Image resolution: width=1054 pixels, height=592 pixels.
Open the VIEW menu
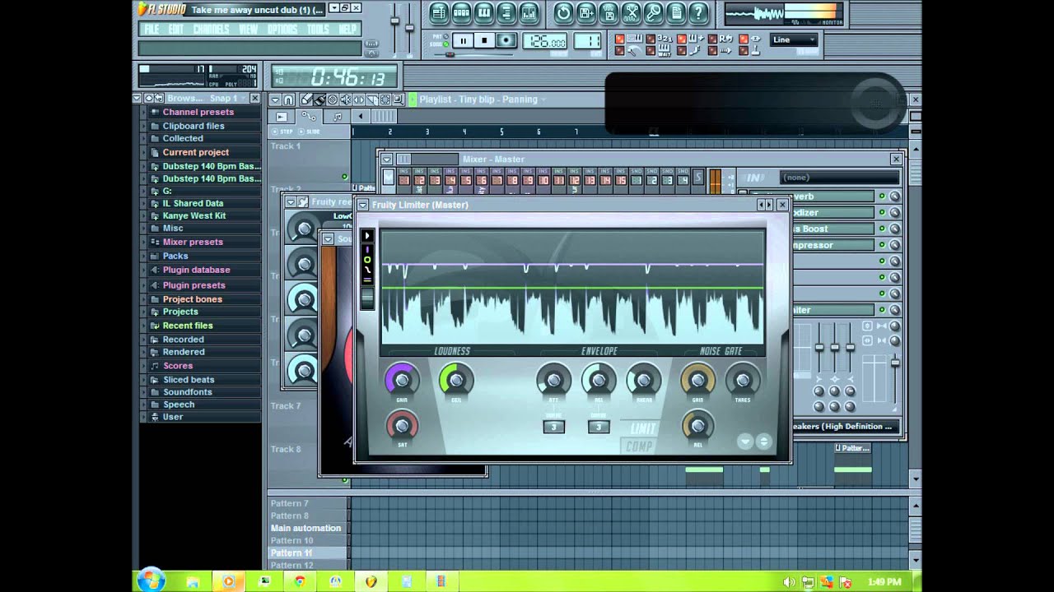[249, 30]
